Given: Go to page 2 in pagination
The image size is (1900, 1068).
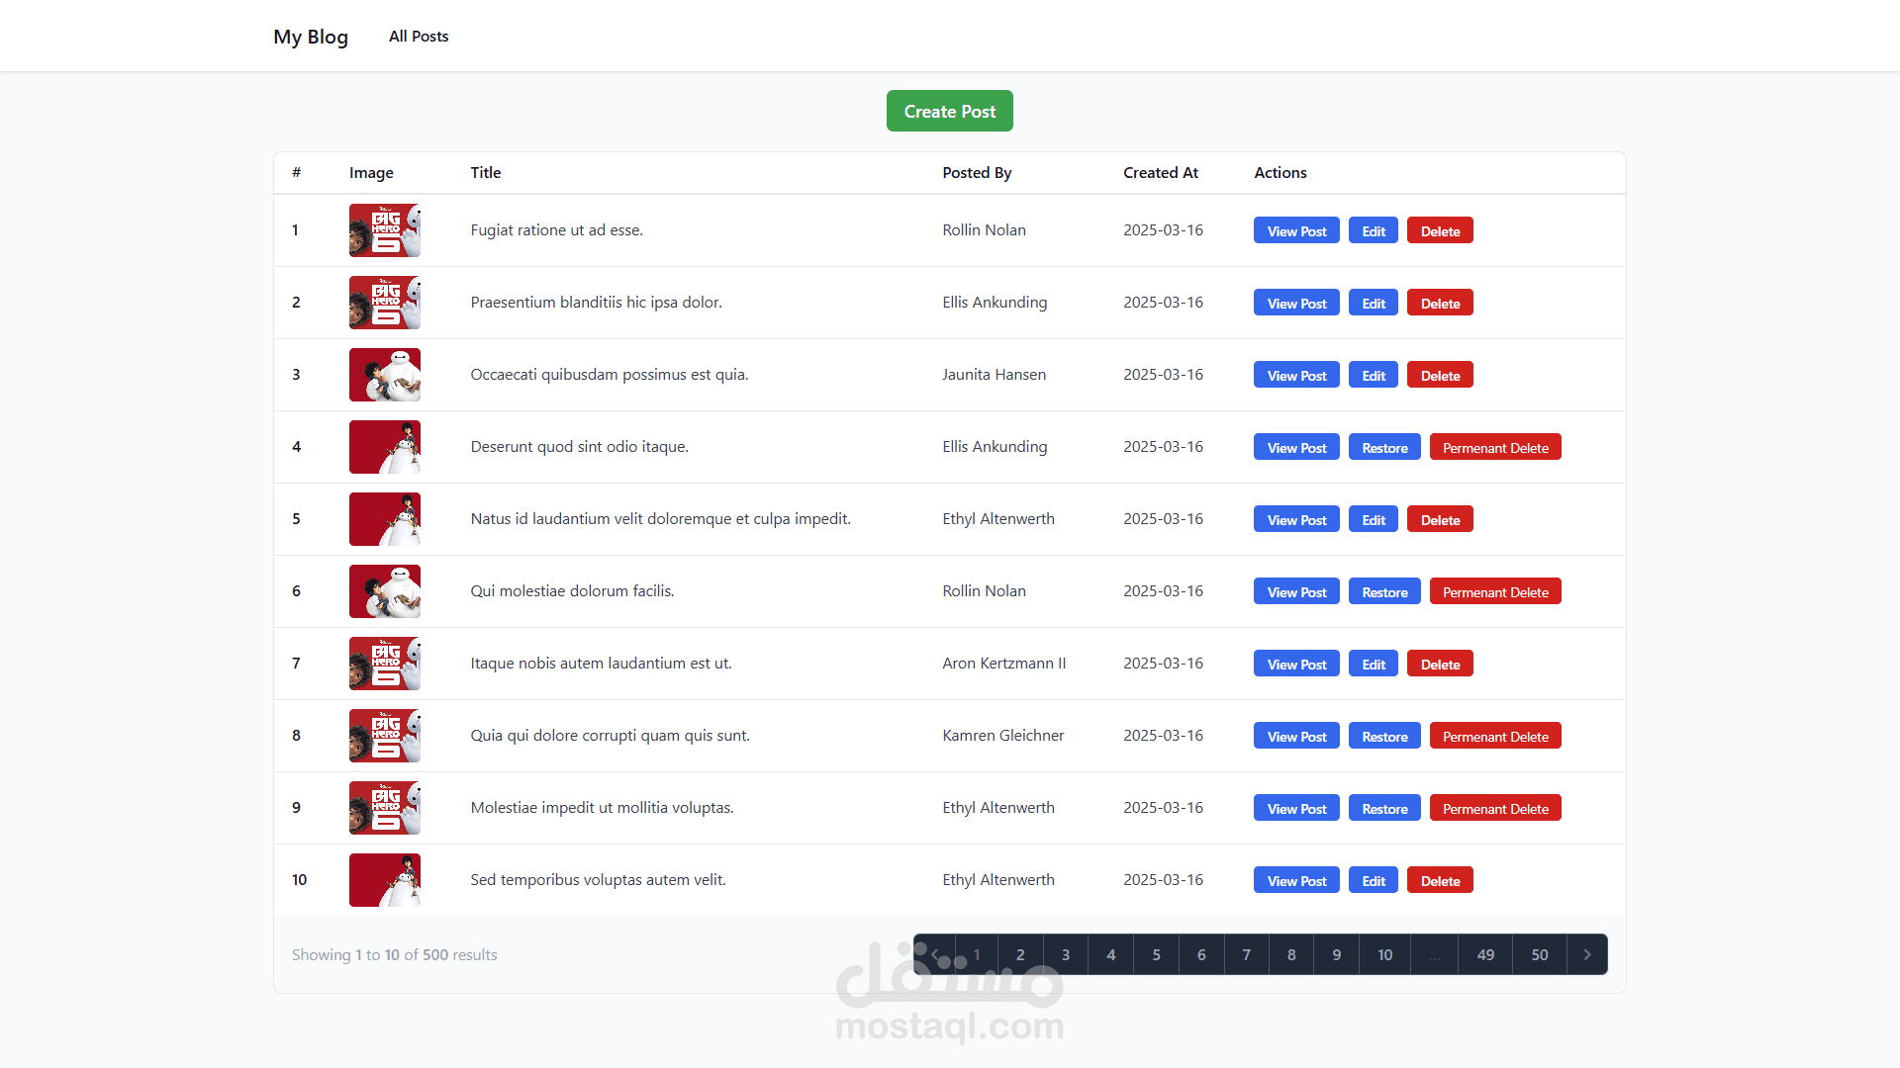Looking at the screenshot, I should (x=1020, y=954).
